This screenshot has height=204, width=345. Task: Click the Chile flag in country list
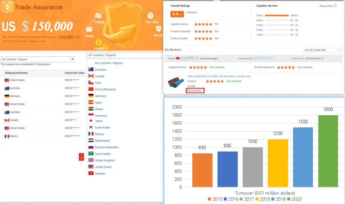(x=91, y=83)
